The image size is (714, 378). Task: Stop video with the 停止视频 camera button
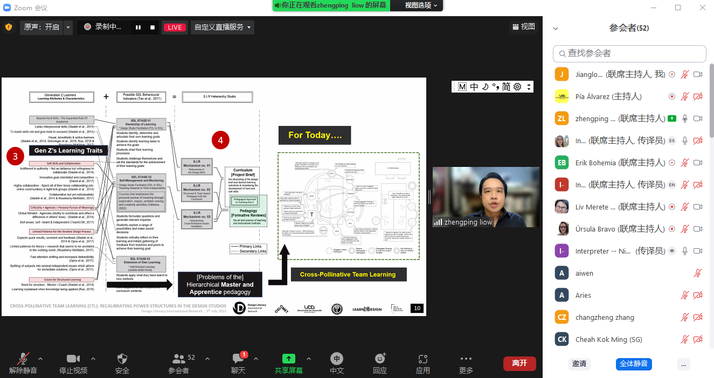click(x=73, y=359)
